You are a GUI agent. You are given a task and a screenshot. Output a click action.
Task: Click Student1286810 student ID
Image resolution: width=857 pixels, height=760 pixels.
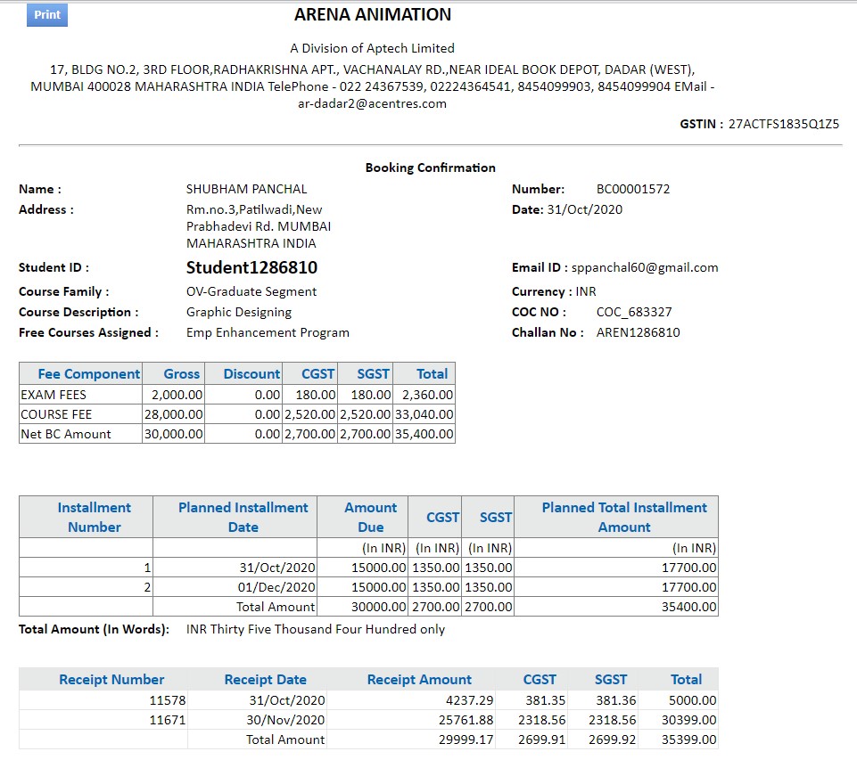point(251,267)
